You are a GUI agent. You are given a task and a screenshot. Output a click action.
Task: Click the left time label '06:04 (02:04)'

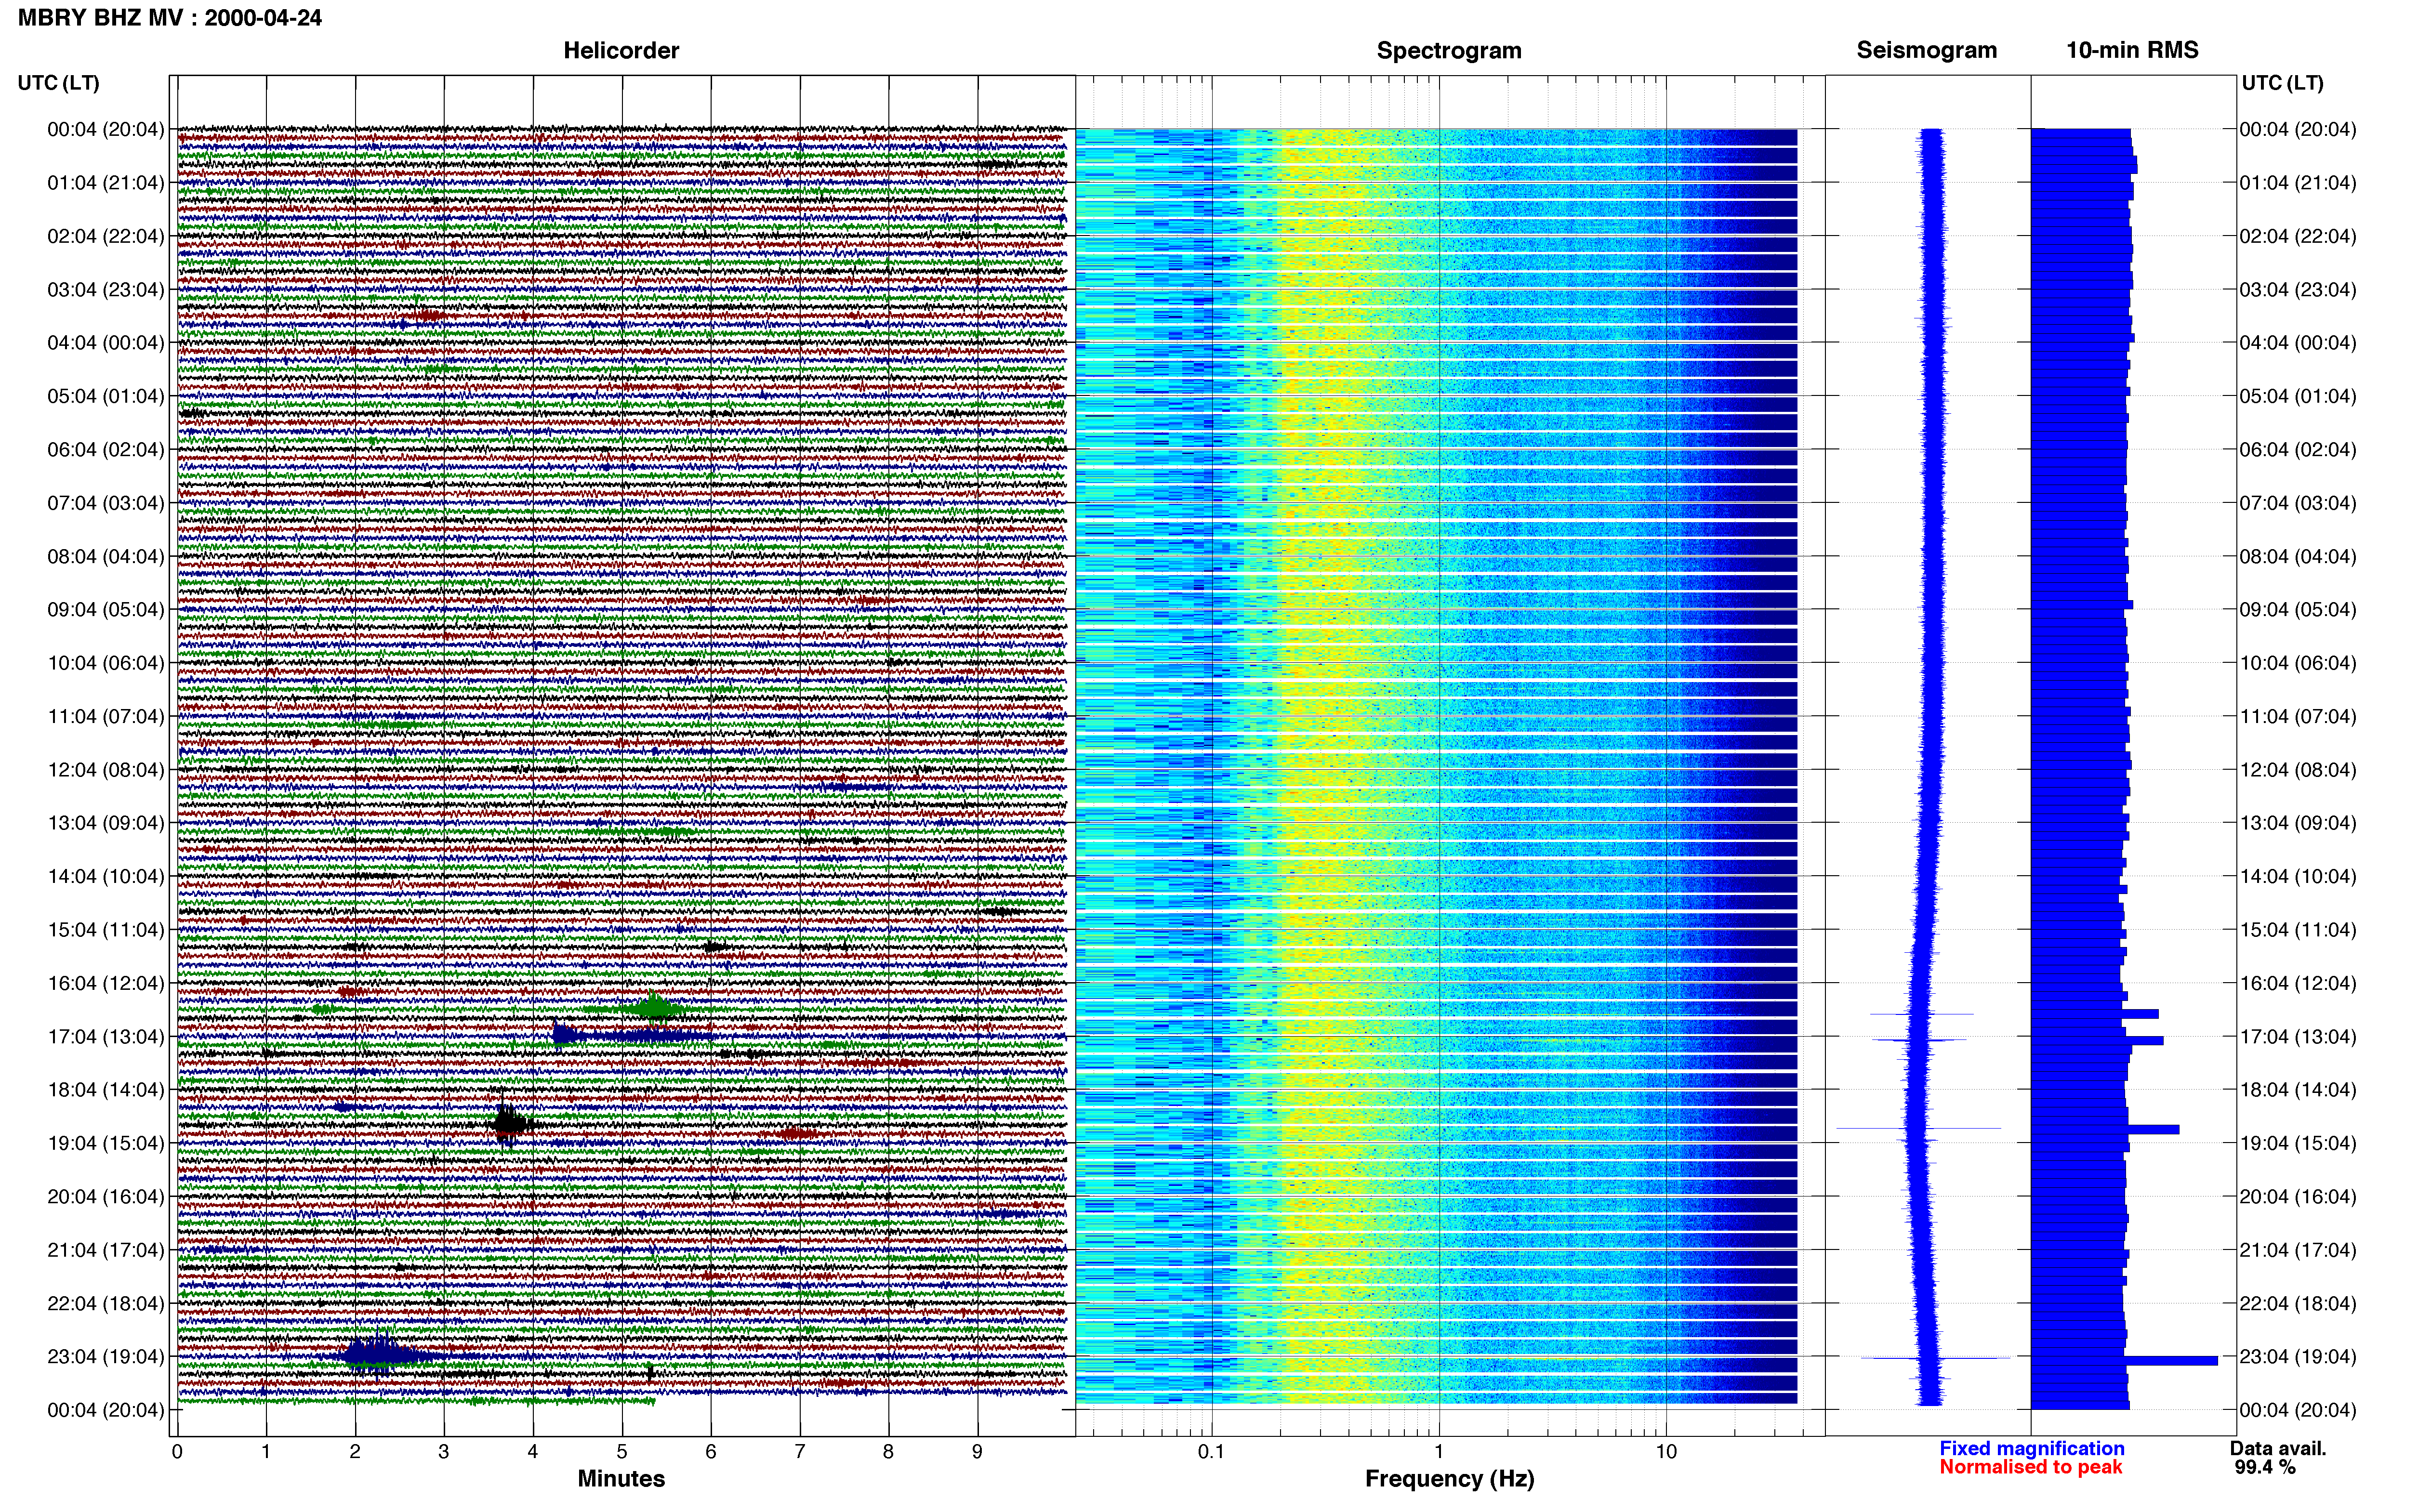coord(105,450)
